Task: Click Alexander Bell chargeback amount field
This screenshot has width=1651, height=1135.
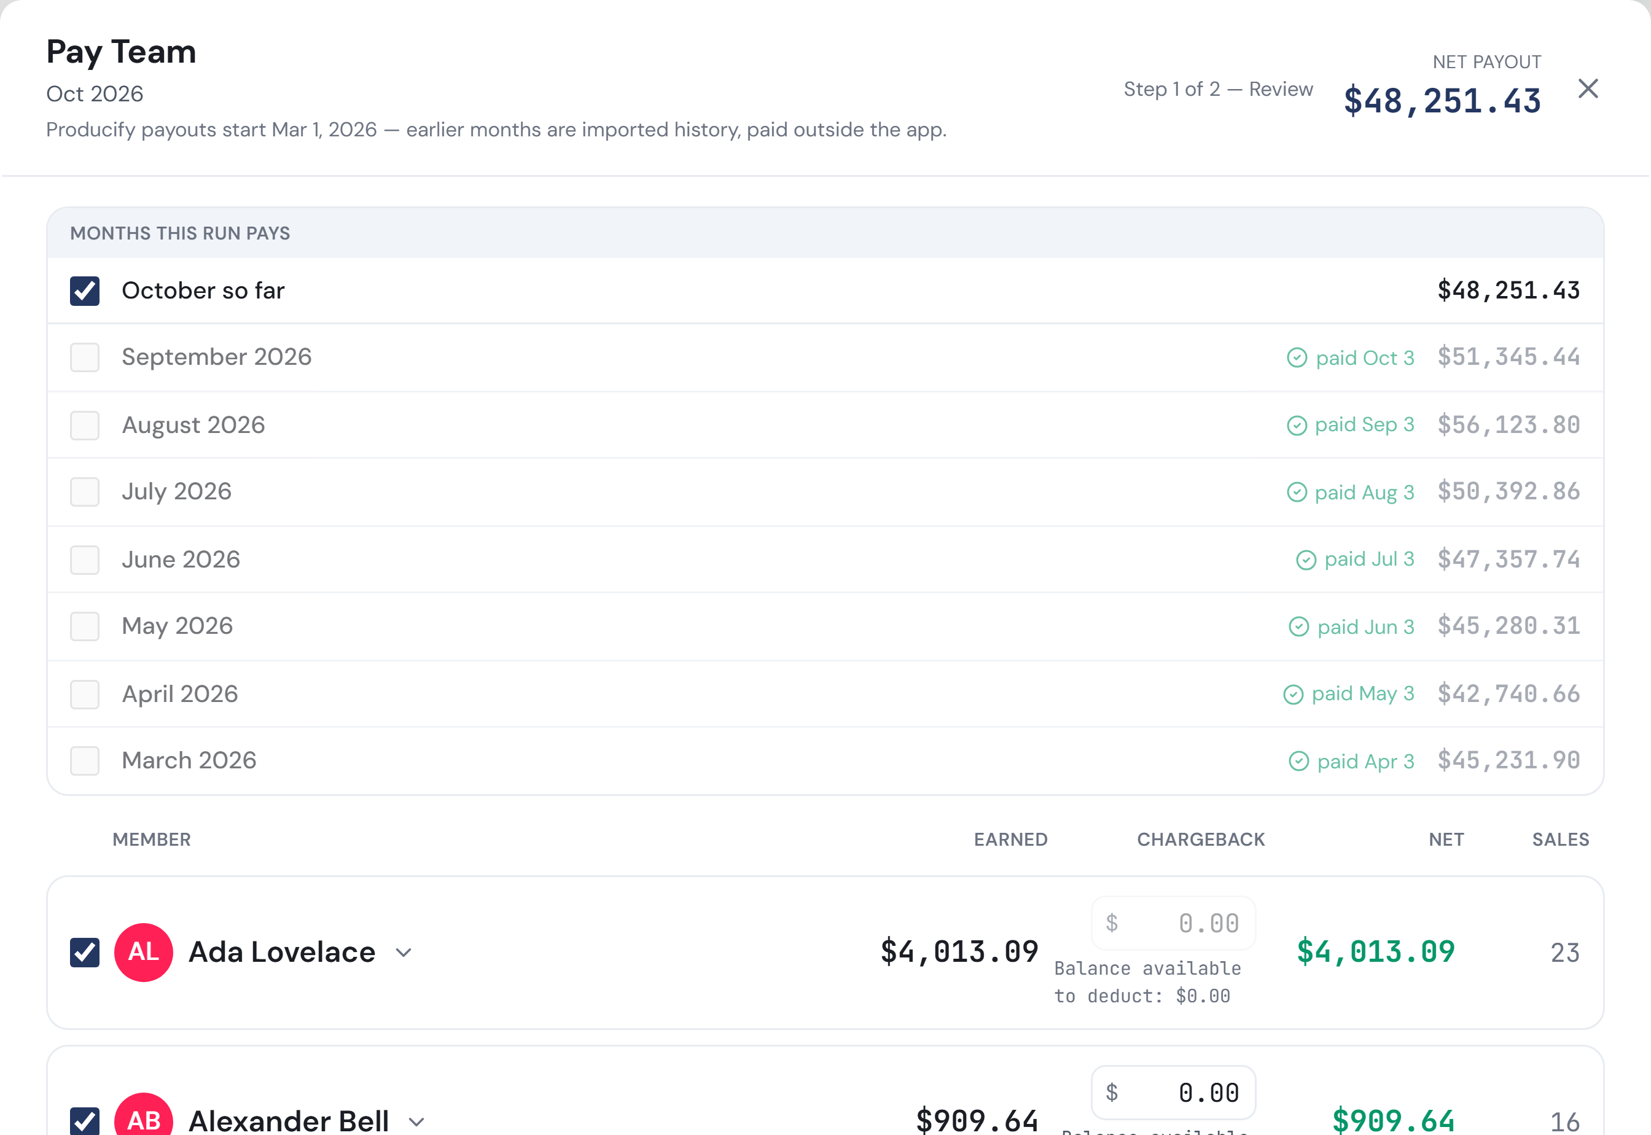Action: coord(1173,1093)
